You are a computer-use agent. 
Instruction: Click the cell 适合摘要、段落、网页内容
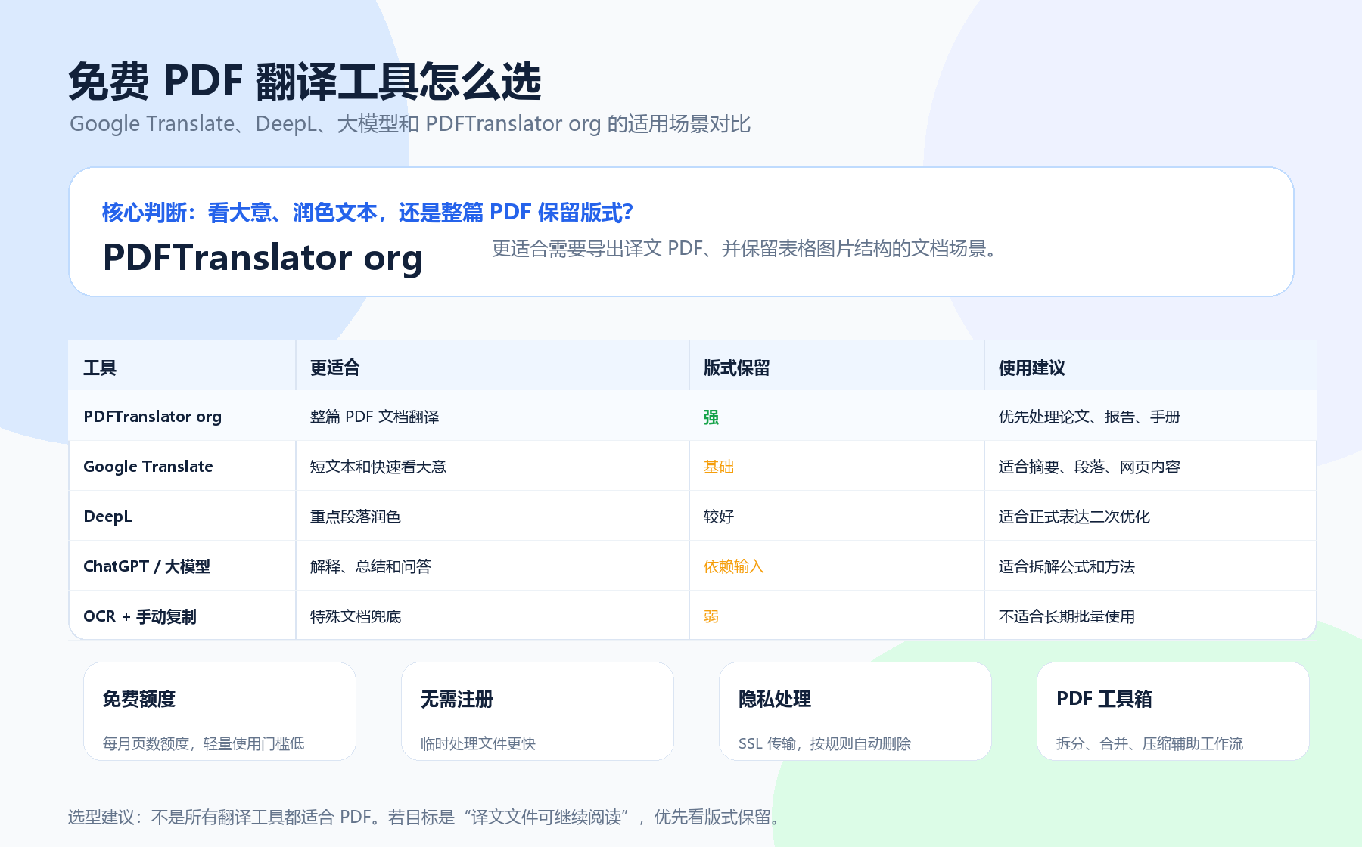1090,467
